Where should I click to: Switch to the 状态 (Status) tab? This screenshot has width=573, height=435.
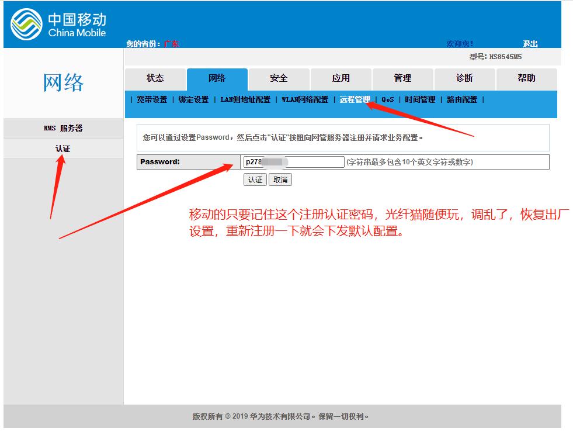click(x=154, y=78)
